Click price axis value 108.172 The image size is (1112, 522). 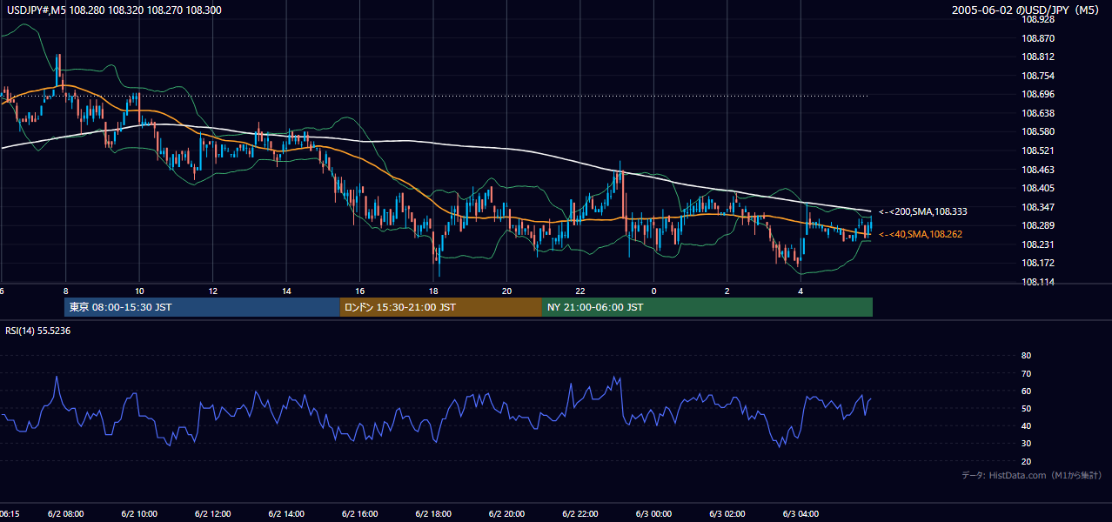[x=1038, y=263]
